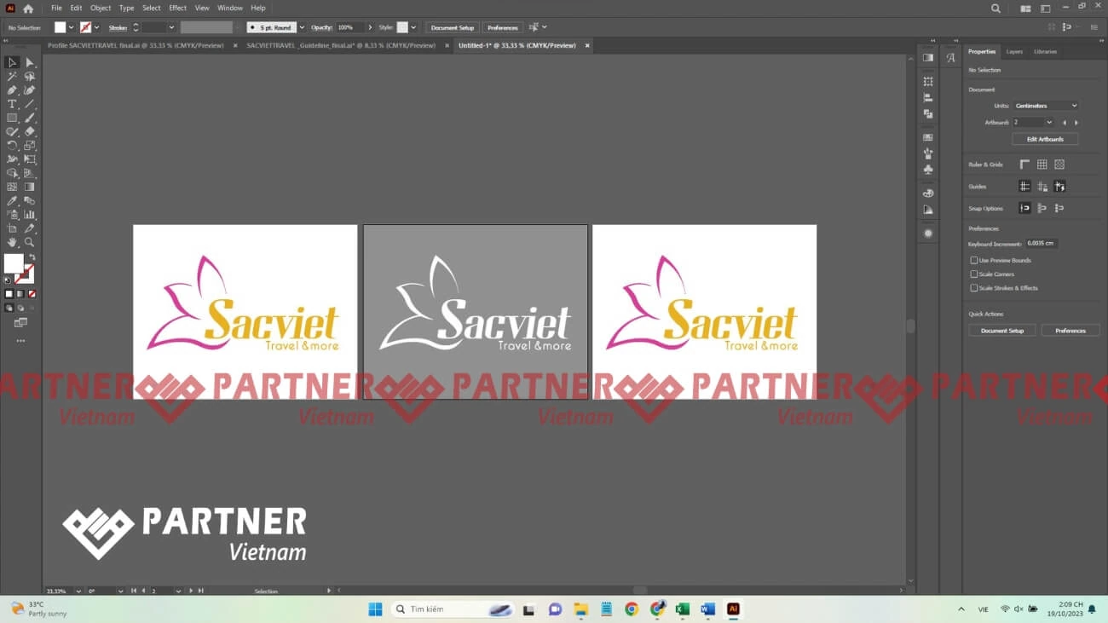
Task: Select the Zoom tool
Action: [30, 243]
